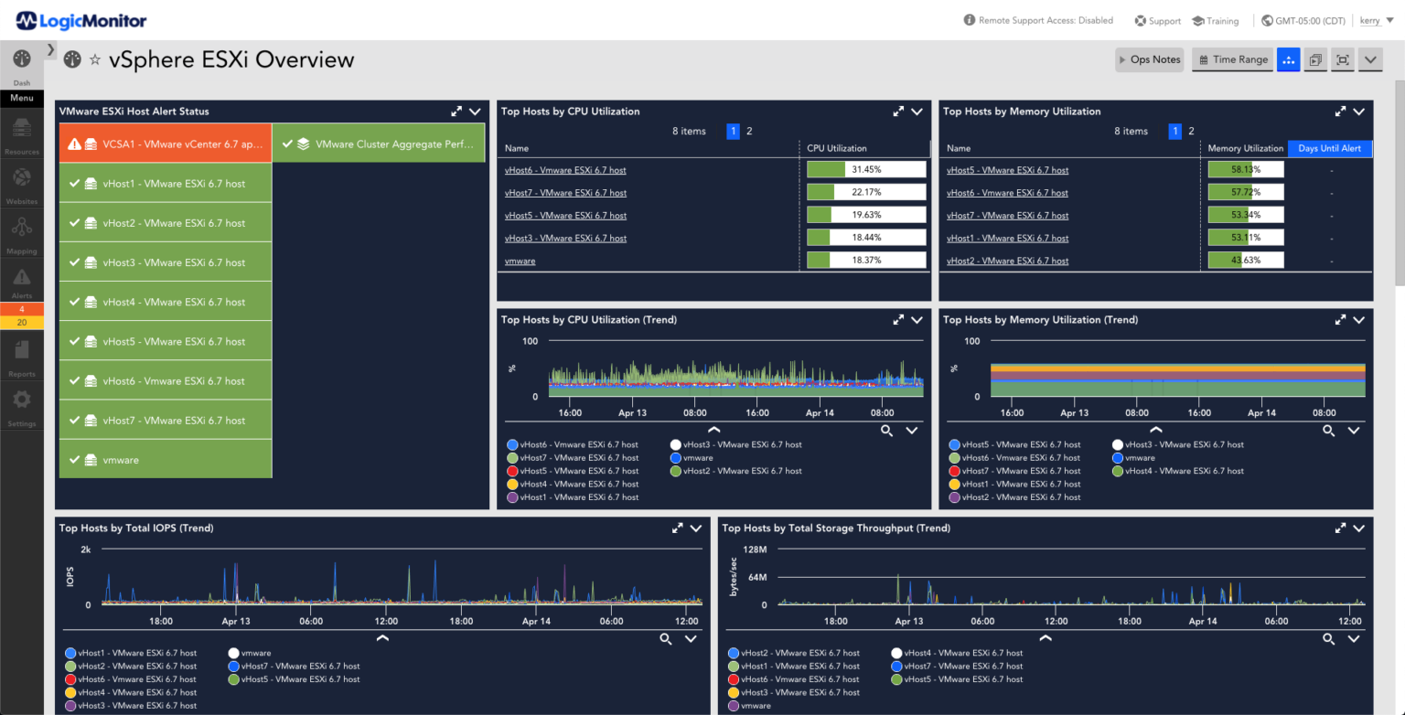The width and height of the screenshot is (1405, 715).
Task: Open the Top Hosts by CPU Utilization widget menu
Action: (x=917, y=112)
